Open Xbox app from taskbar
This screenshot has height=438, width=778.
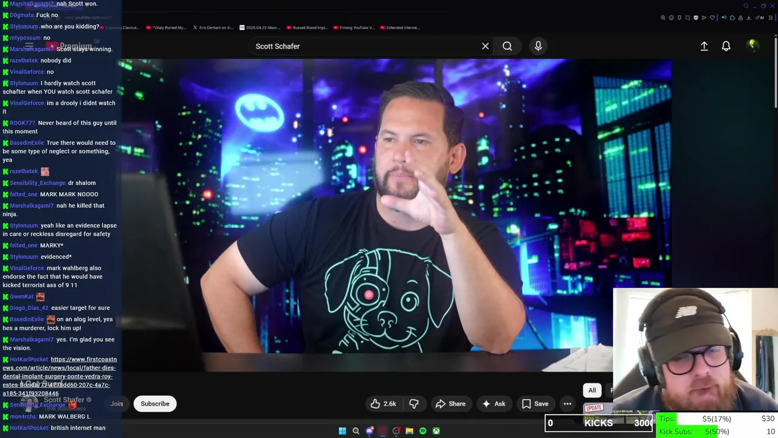(x=436, y=431)
